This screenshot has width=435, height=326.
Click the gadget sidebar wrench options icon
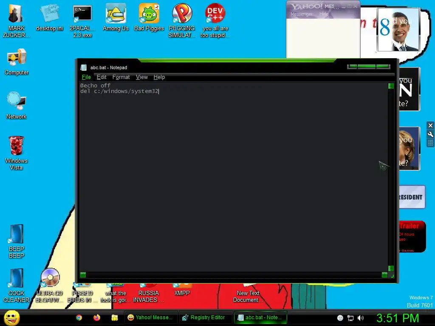[431, 135]
